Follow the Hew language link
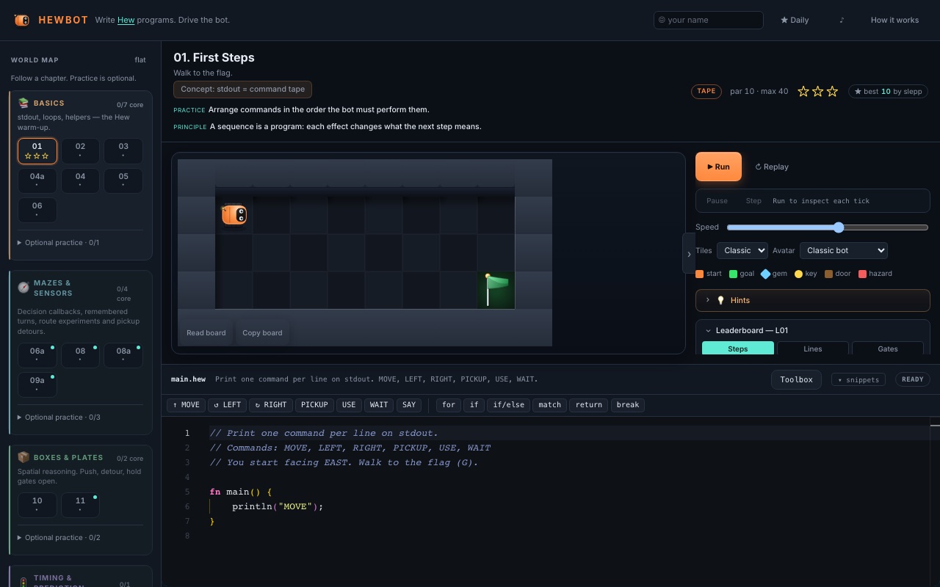This screenshot has width=940, height=587. click(126, 20)
